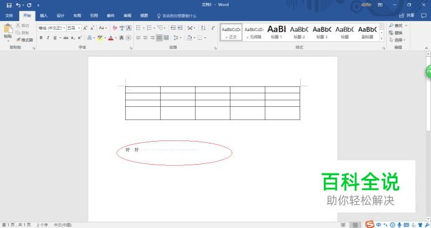This screenshot has width=431, height=228.
Task: Open the bullets list dropdown
Action: pos(143,28)
